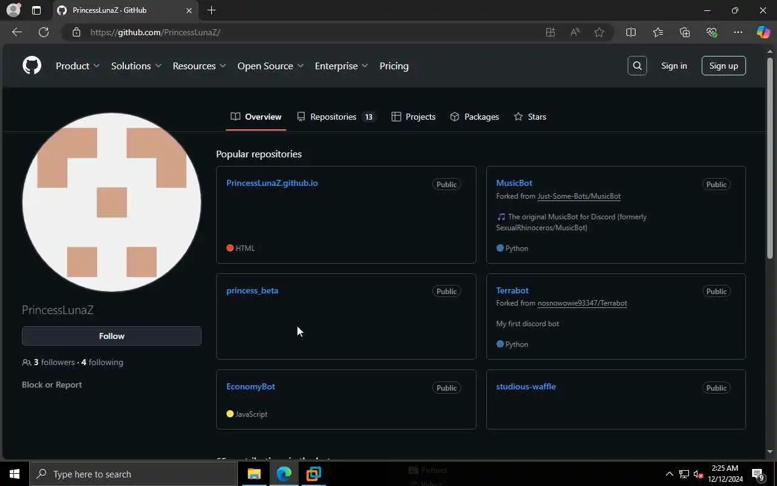777x486 pixels.
Task: Open the split screen icon
Action: click(x=631, y=32)
